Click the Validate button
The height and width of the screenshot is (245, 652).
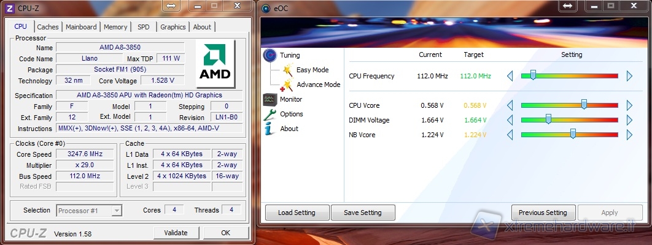coord(176,233)
